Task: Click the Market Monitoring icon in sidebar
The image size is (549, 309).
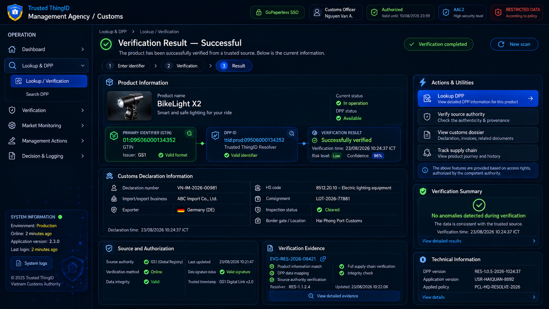Action: 12,125
